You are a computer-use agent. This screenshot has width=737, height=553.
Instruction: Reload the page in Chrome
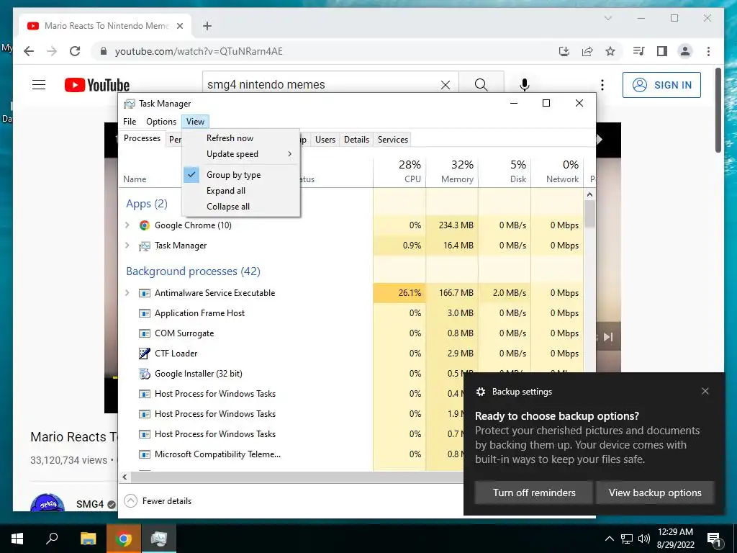pos(75,51)
